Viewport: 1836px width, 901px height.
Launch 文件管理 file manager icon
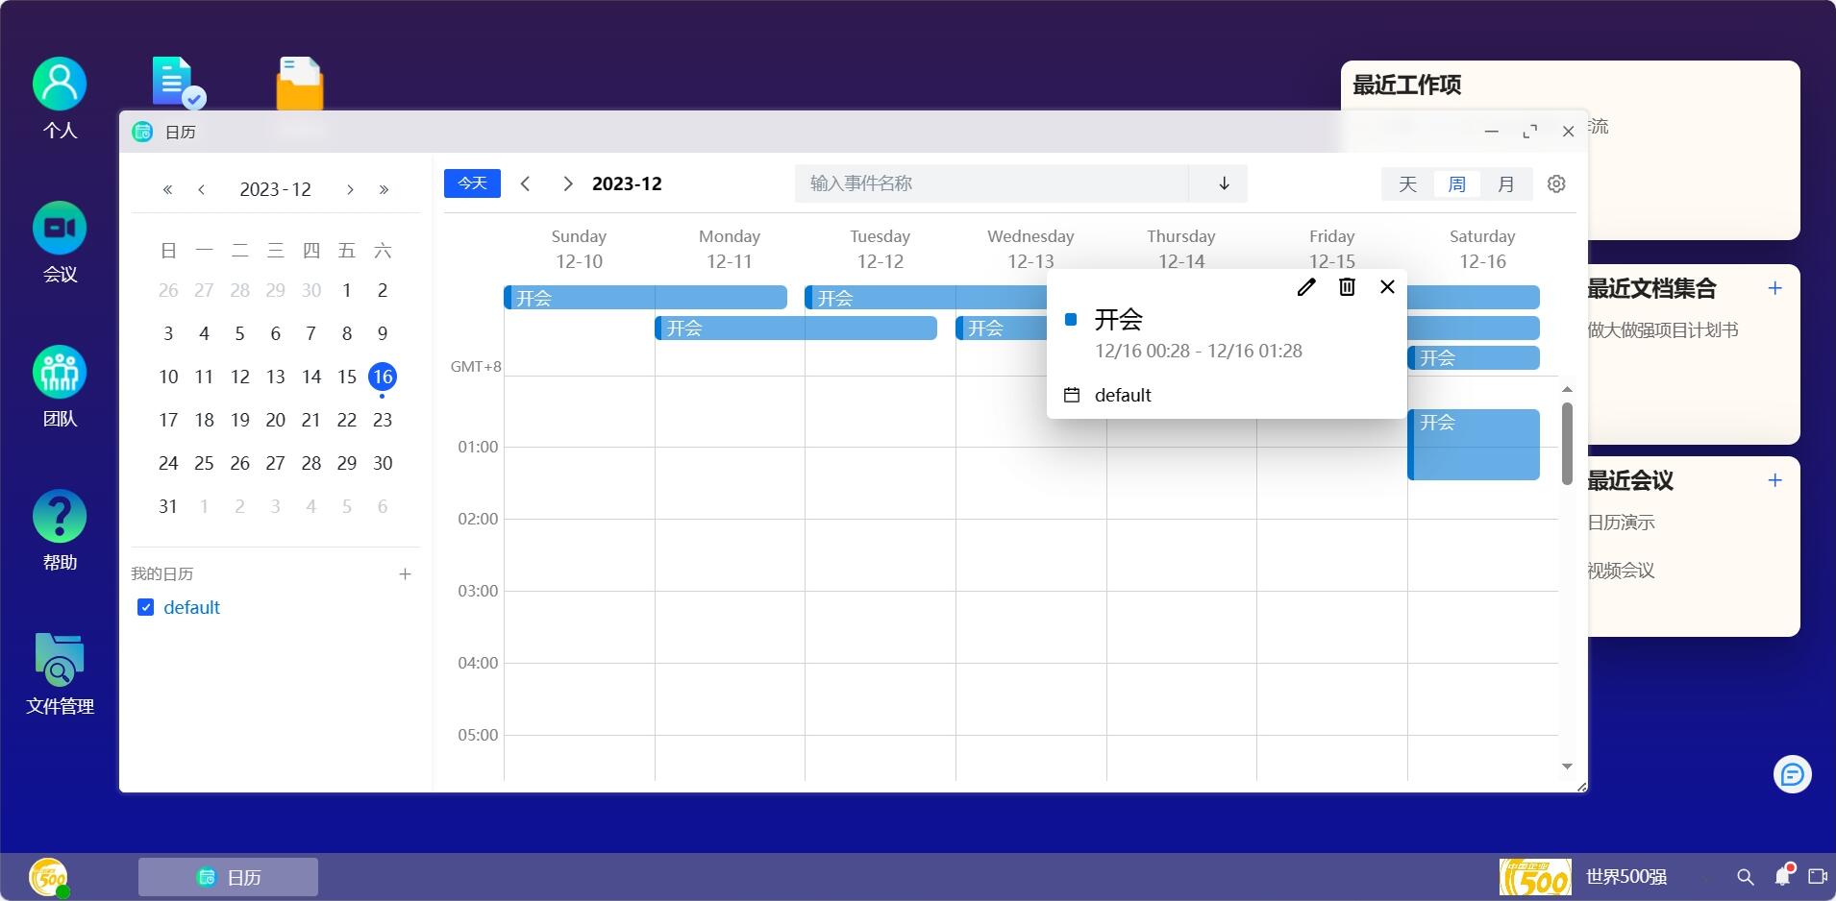60,659
